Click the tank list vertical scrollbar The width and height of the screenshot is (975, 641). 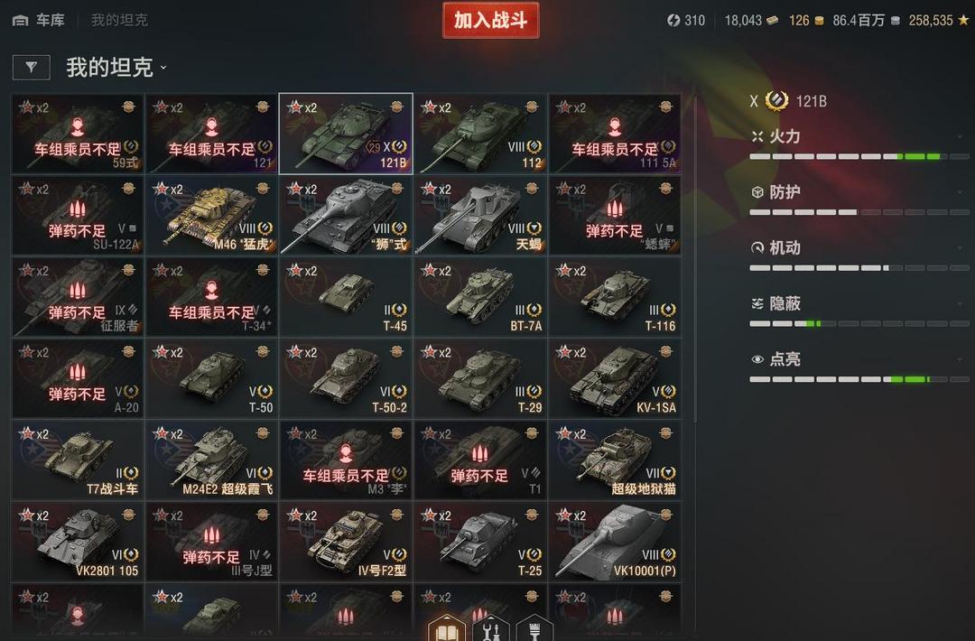pos(694,258)
